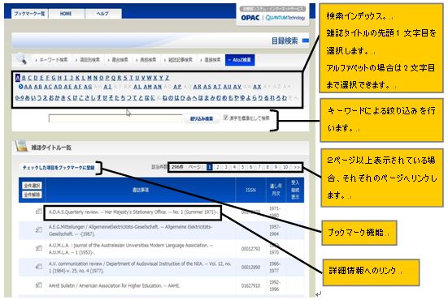The width and height of the screenshot is (448, 300).
Task: Open the A.D.A.S. Quarterly review detail link
Action: (x=133, y=212)
